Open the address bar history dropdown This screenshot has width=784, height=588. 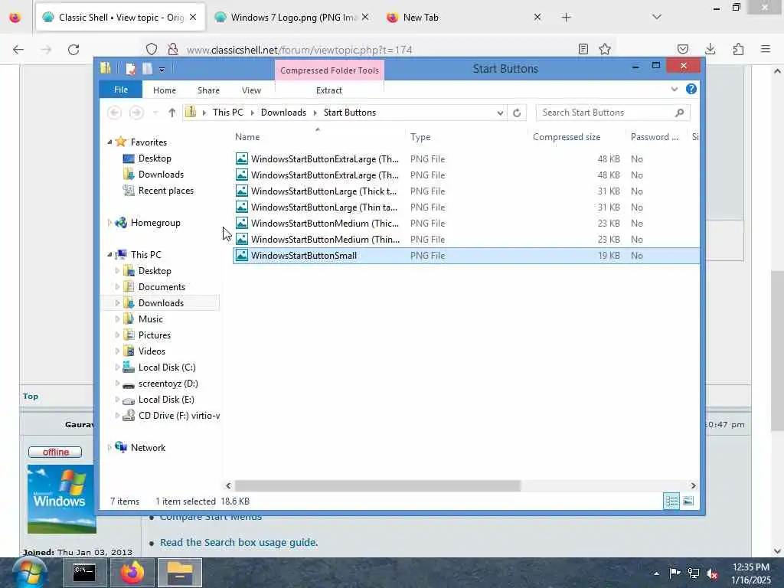pos(500,113)
